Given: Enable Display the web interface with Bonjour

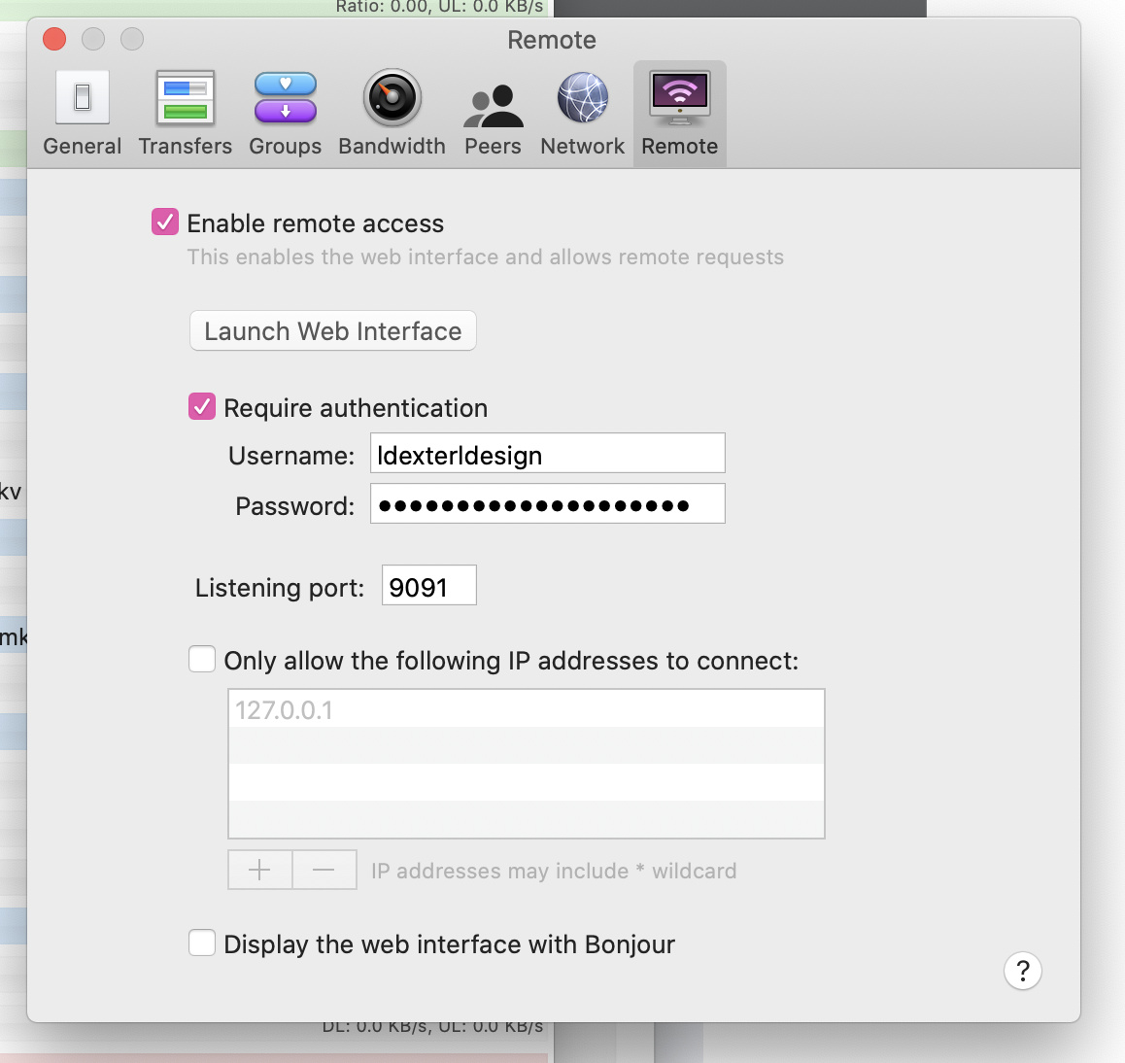Looking at the screenshot, I should point(202,943).
